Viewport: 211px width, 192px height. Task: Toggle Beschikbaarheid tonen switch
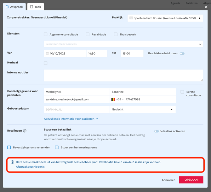pos(182,54)
